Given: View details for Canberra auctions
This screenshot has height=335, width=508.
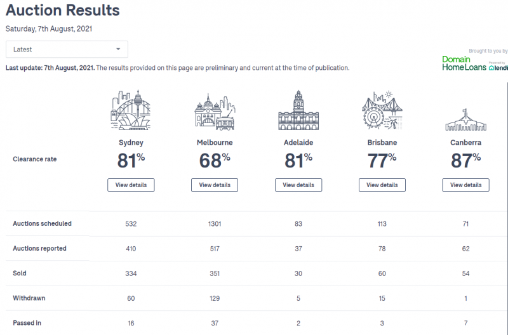Looking at the screenshot, I should 465,185.
